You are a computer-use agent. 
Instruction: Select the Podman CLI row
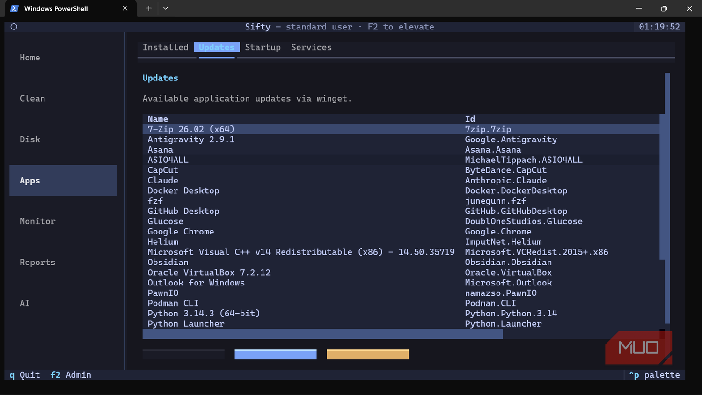401,303
